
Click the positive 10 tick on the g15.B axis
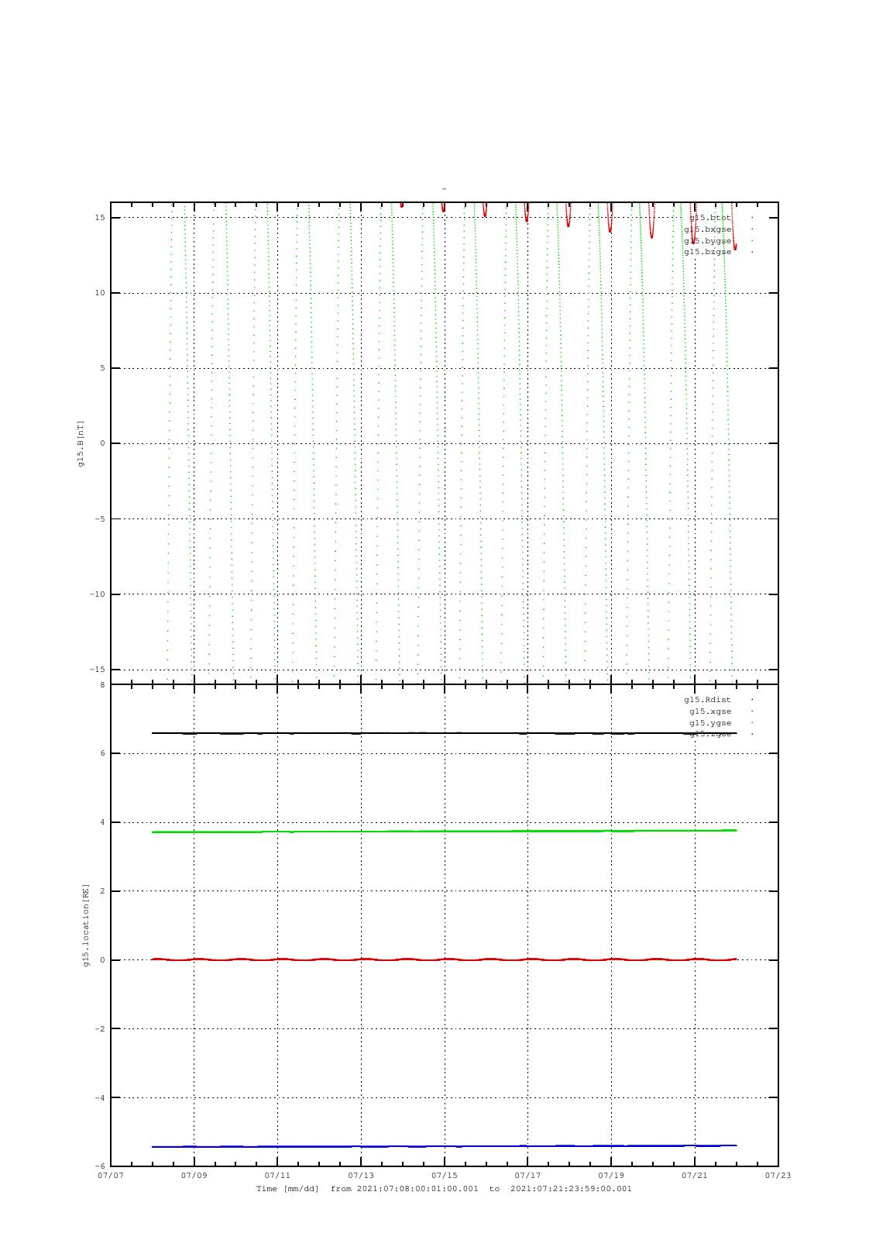(x=100, y=293)
